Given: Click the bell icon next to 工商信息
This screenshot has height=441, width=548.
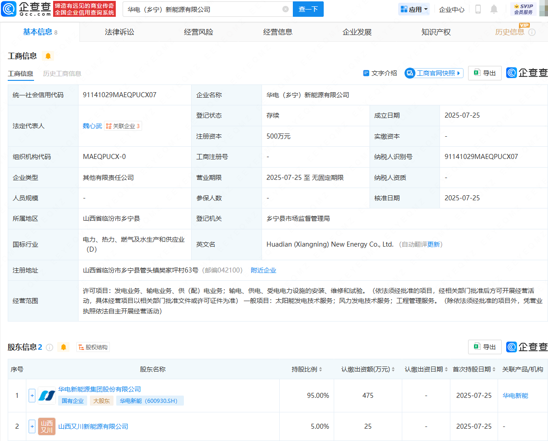Looking at the screenshot, I should tap(49, 56).
